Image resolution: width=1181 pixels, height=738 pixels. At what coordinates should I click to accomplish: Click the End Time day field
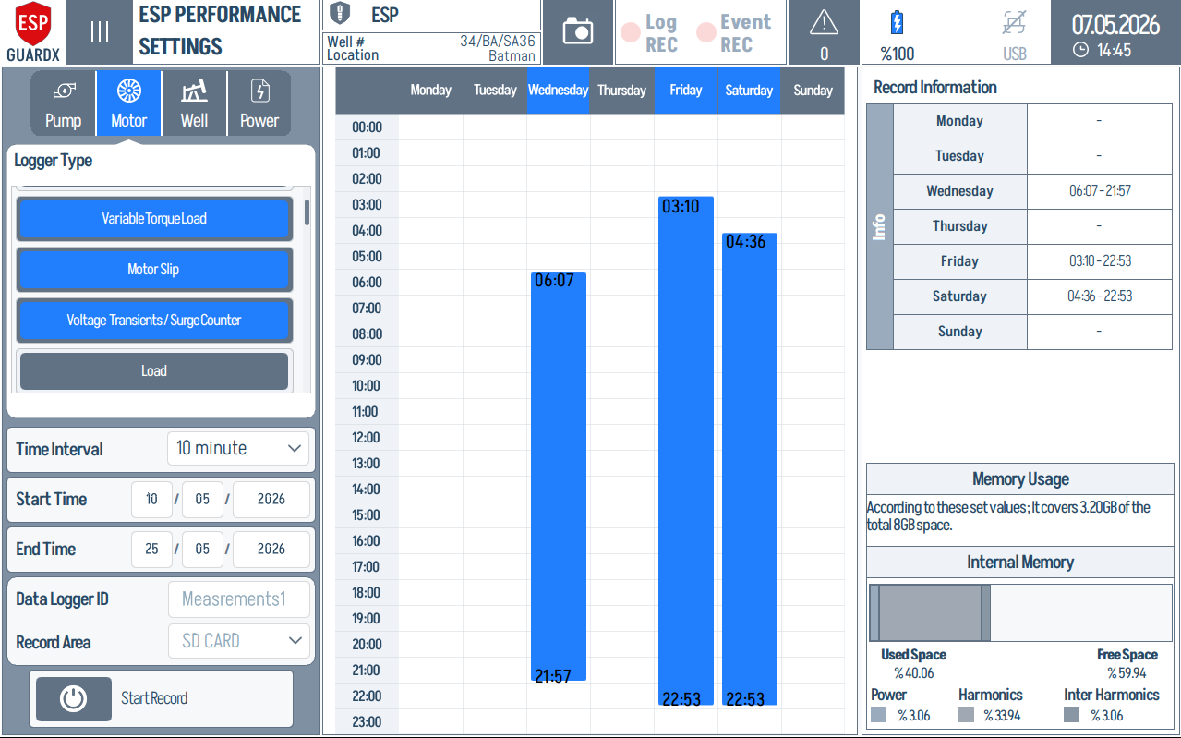[x=151, y=549]
